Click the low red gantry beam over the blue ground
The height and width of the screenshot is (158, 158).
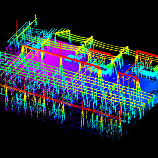pos(128,75)
